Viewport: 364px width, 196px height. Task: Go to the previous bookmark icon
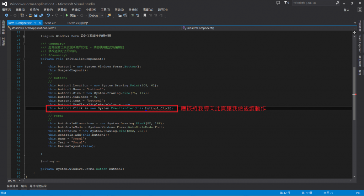pos(150,15)
